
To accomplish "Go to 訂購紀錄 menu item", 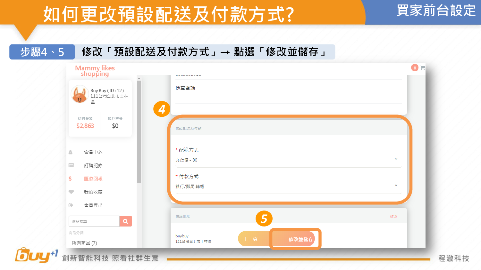I will [93, 165].
